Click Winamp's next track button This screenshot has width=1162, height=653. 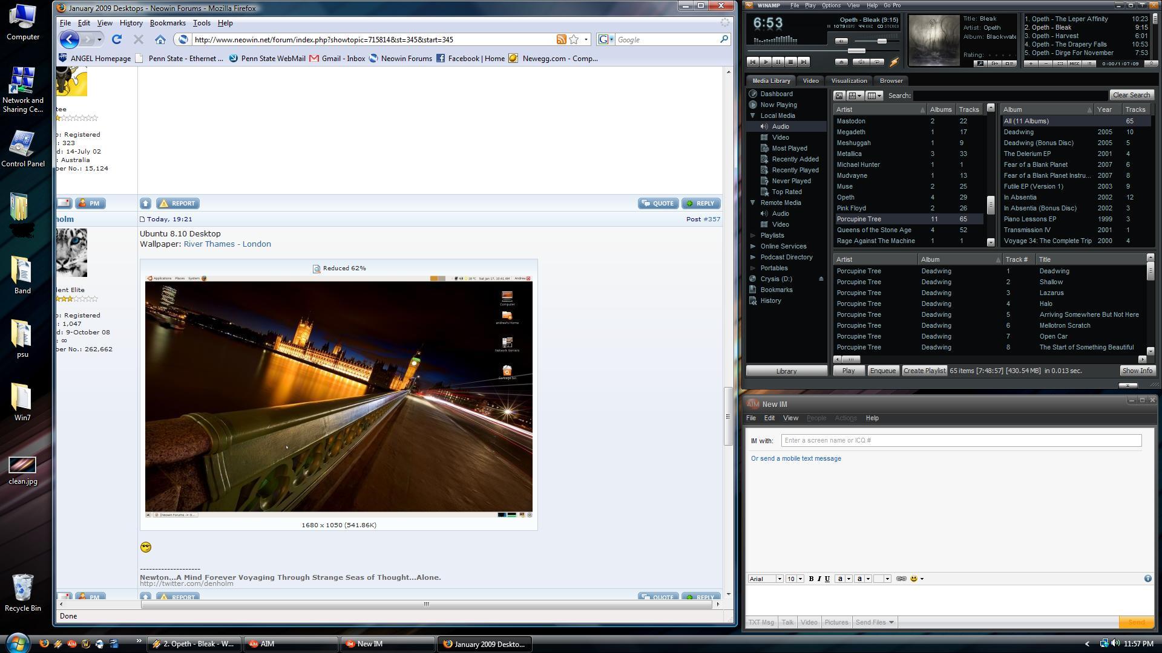[803, 62]
